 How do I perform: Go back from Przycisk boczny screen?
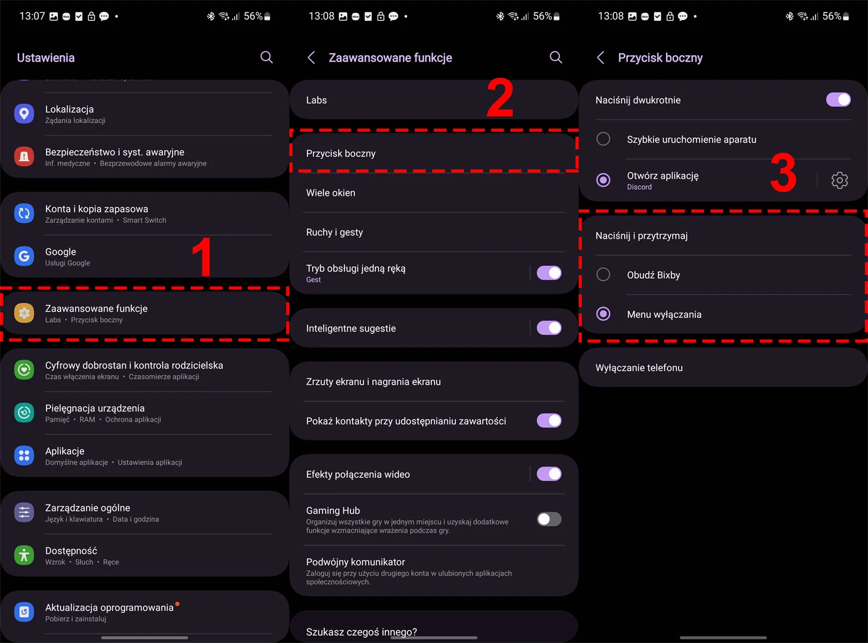601,57
